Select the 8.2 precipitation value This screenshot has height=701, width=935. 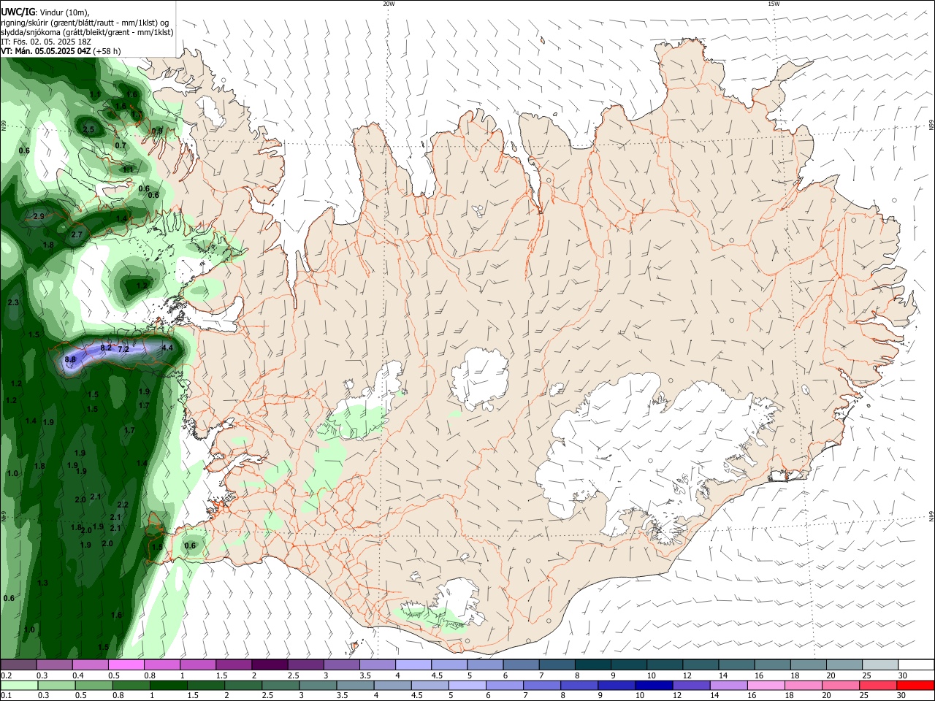pyautogui.click(x=105, y=348)
